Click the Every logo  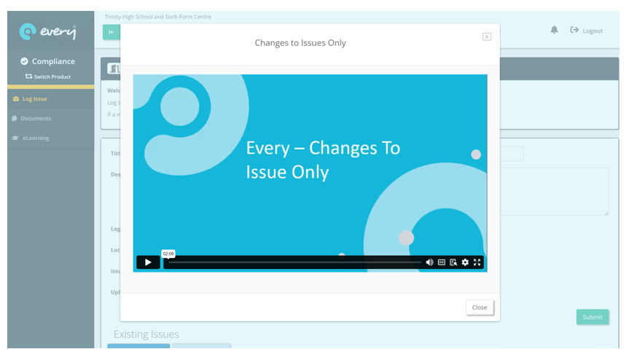click(x=47, y=31)
